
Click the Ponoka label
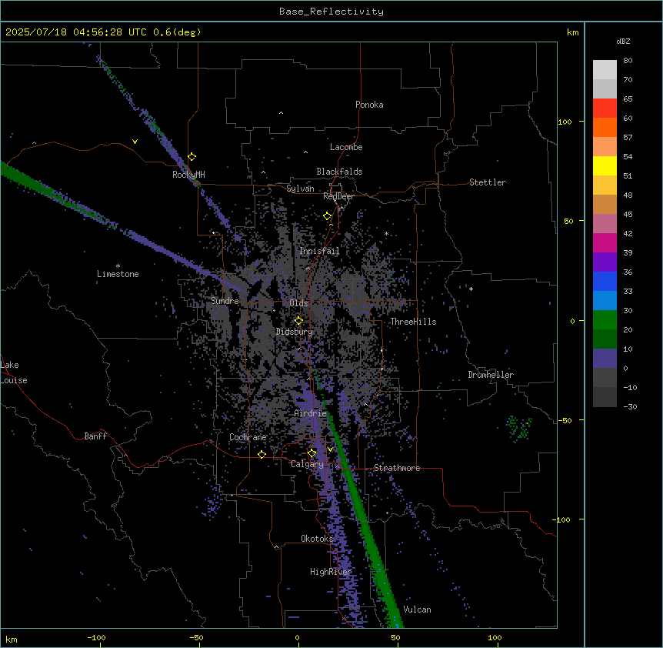pos(369,105)
